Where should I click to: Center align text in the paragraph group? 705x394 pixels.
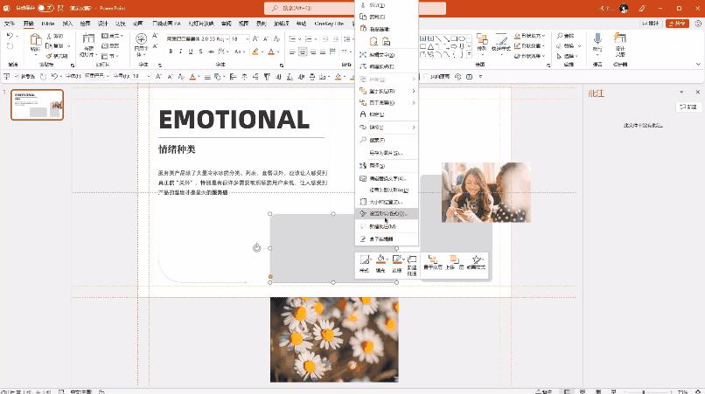(303, 52)
